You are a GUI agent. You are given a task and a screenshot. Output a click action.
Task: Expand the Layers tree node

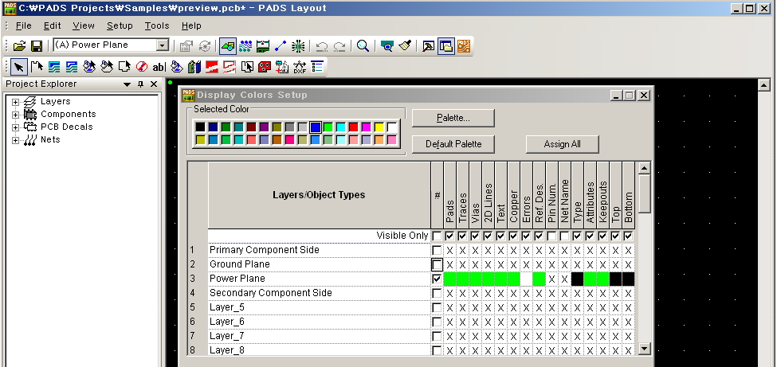pyautogui.click(x=15, y=102)
